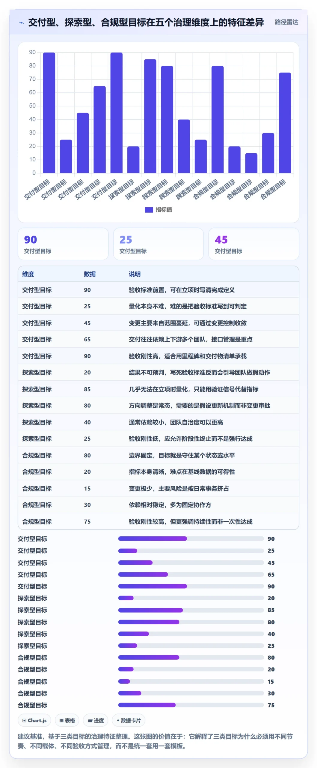
Task: Click the progress bar with value 30
Action: pos(191,693)
